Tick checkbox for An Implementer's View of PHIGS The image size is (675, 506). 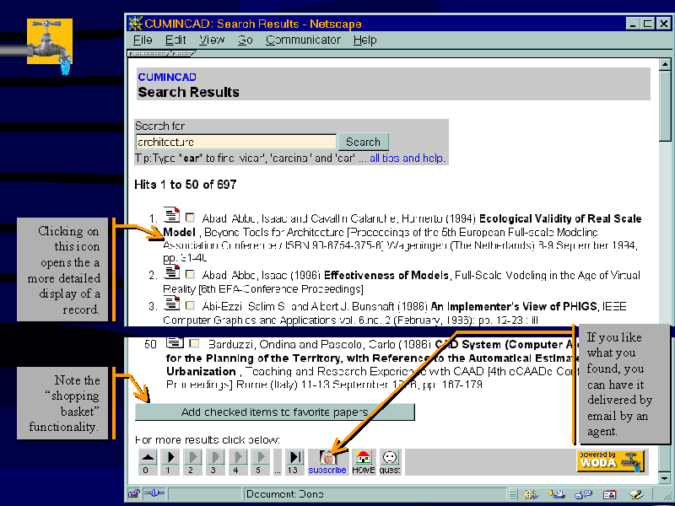190,305
